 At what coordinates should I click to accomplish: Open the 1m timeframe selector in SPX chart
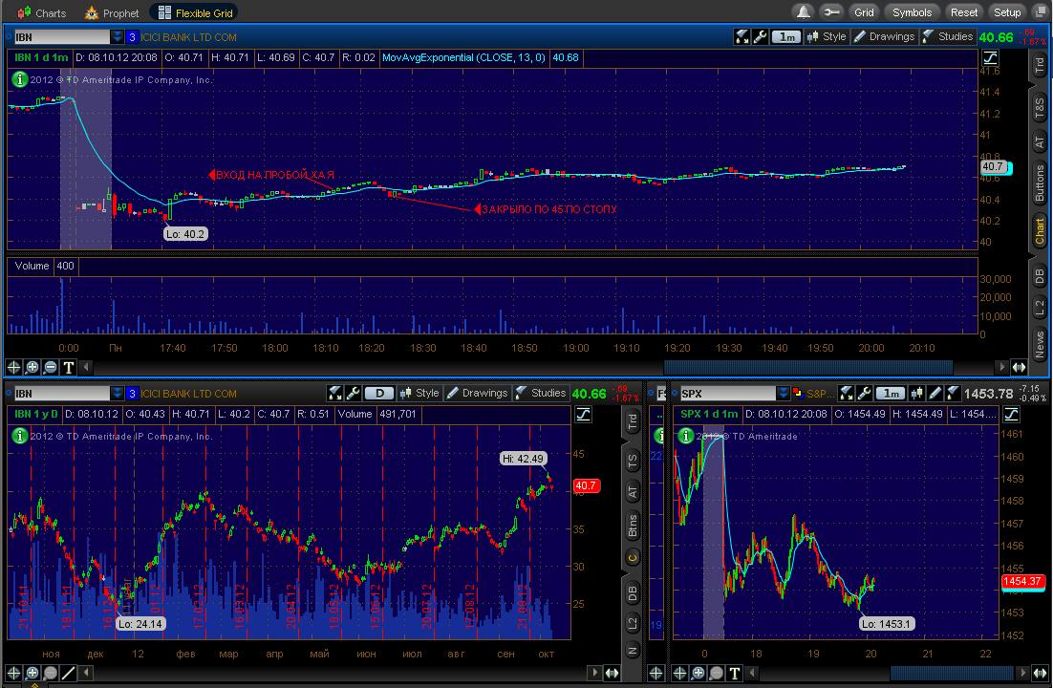tap(891, 393)
